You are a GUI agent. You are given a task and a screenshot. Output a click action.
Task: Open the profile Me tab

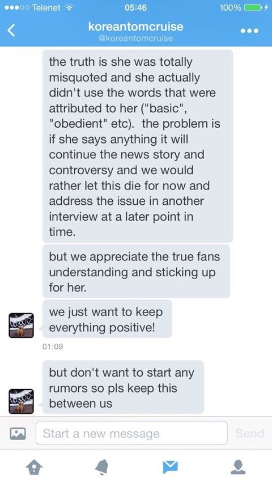point(239,467)
